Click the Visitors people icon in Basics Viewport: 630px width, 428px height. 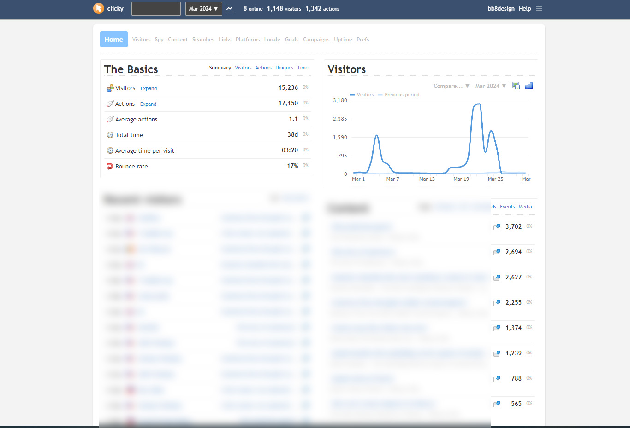click(x=110, y=88)
